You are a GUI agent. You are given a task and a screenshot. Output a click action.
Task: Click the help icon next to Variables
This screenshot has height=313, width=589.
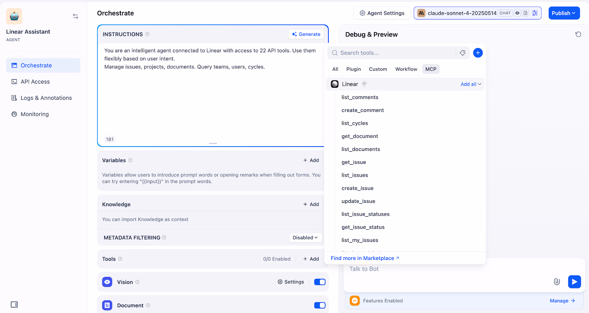(130, 160)
